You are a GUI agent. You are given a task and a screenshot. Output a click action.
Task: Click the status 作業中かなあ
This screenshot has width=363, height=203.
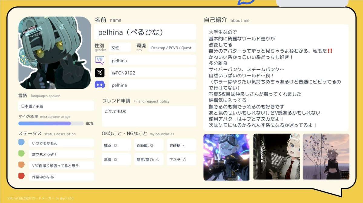pos(61,177)
